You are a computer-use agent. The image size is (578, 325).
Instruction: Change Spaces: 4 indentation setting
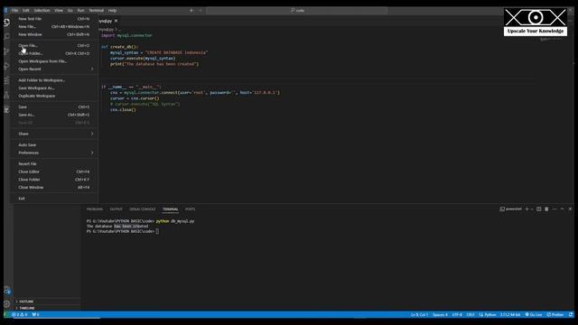440,315
